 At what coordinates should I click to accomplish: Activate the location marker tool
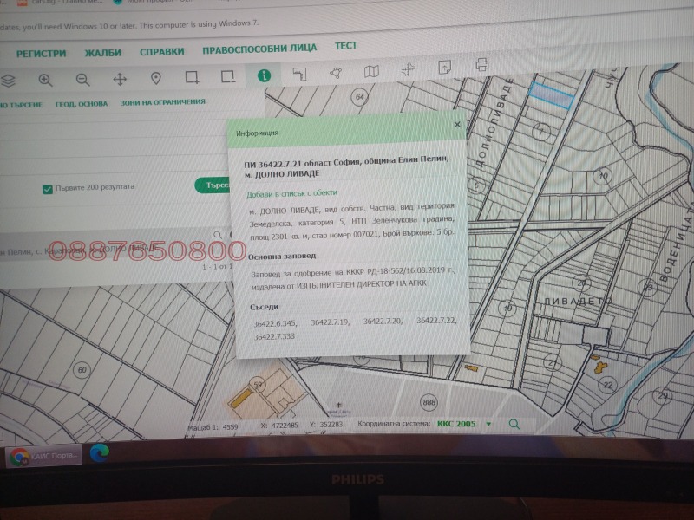156,78
